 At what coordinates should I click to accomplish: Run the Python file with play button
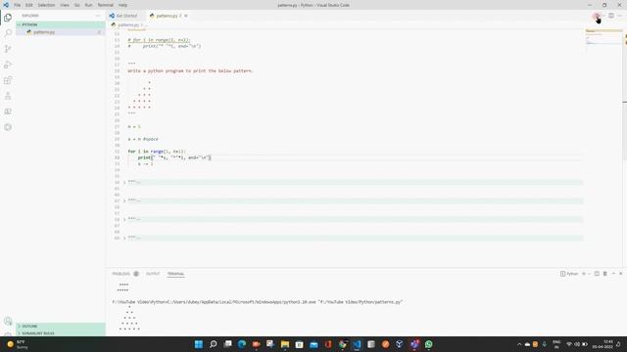[597, 16]
